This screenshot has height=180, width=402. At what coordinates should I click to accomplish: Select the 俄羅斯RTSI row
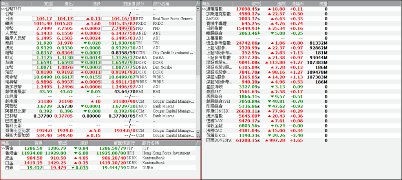point(265,135)
